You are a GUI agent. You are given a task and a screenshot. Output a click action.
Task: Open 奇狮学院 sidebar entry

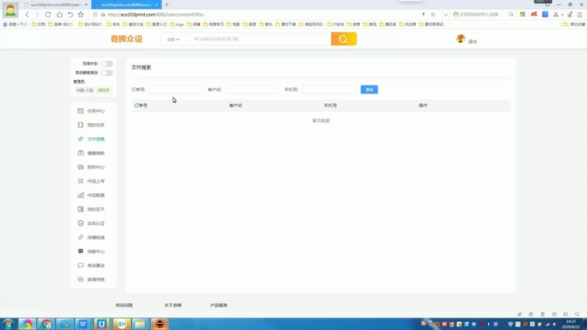coord(92,279)
